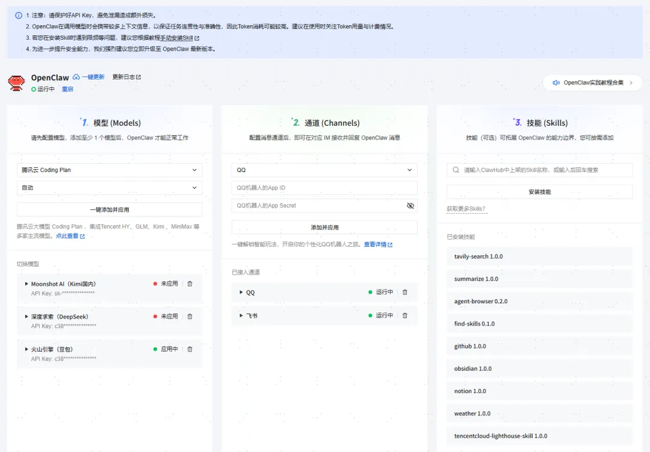650x452 pixels.
Task: Click the 模型 (Models) section heading
Action: click(x=117, y=123)
